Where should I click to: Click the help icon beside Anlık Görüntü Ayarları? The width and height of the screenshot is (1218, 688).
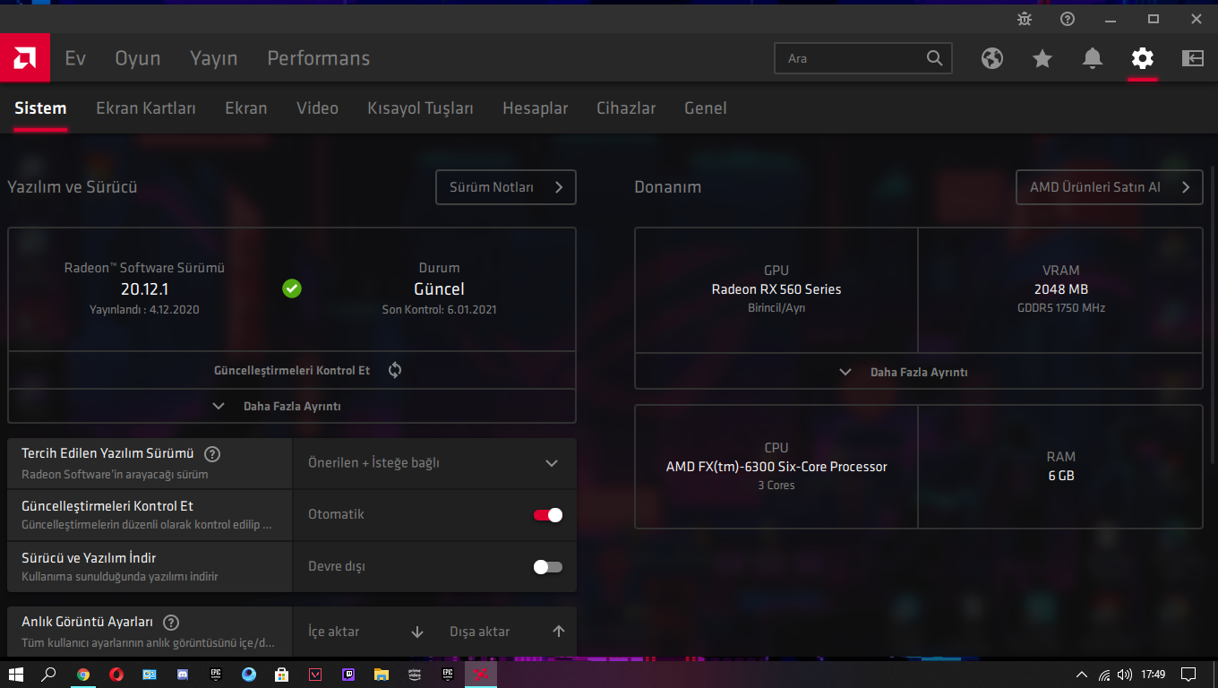tap(171, 623)
